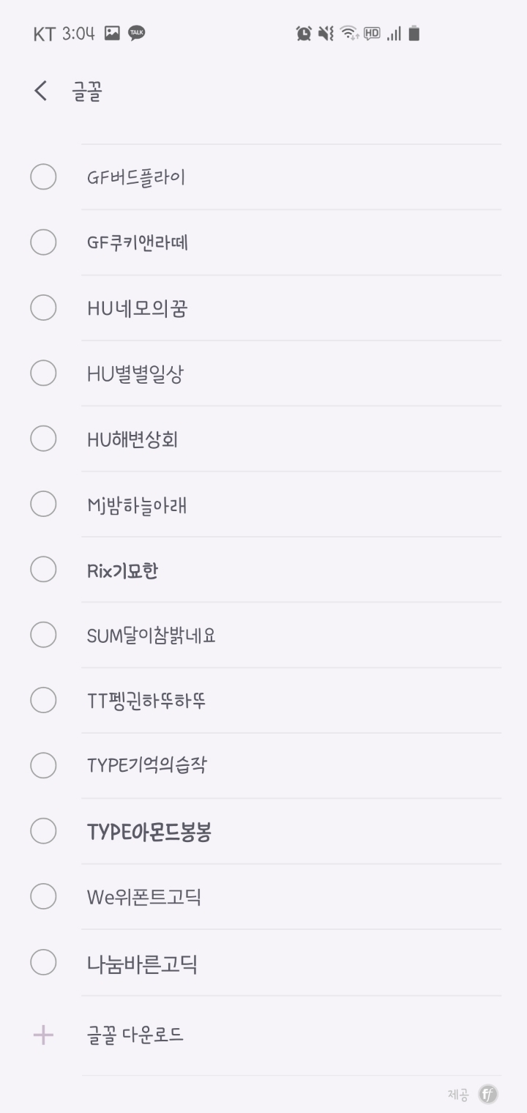Select the Mj밤하늘아래 radio button

pyautogui.click(x=43, y=505)
